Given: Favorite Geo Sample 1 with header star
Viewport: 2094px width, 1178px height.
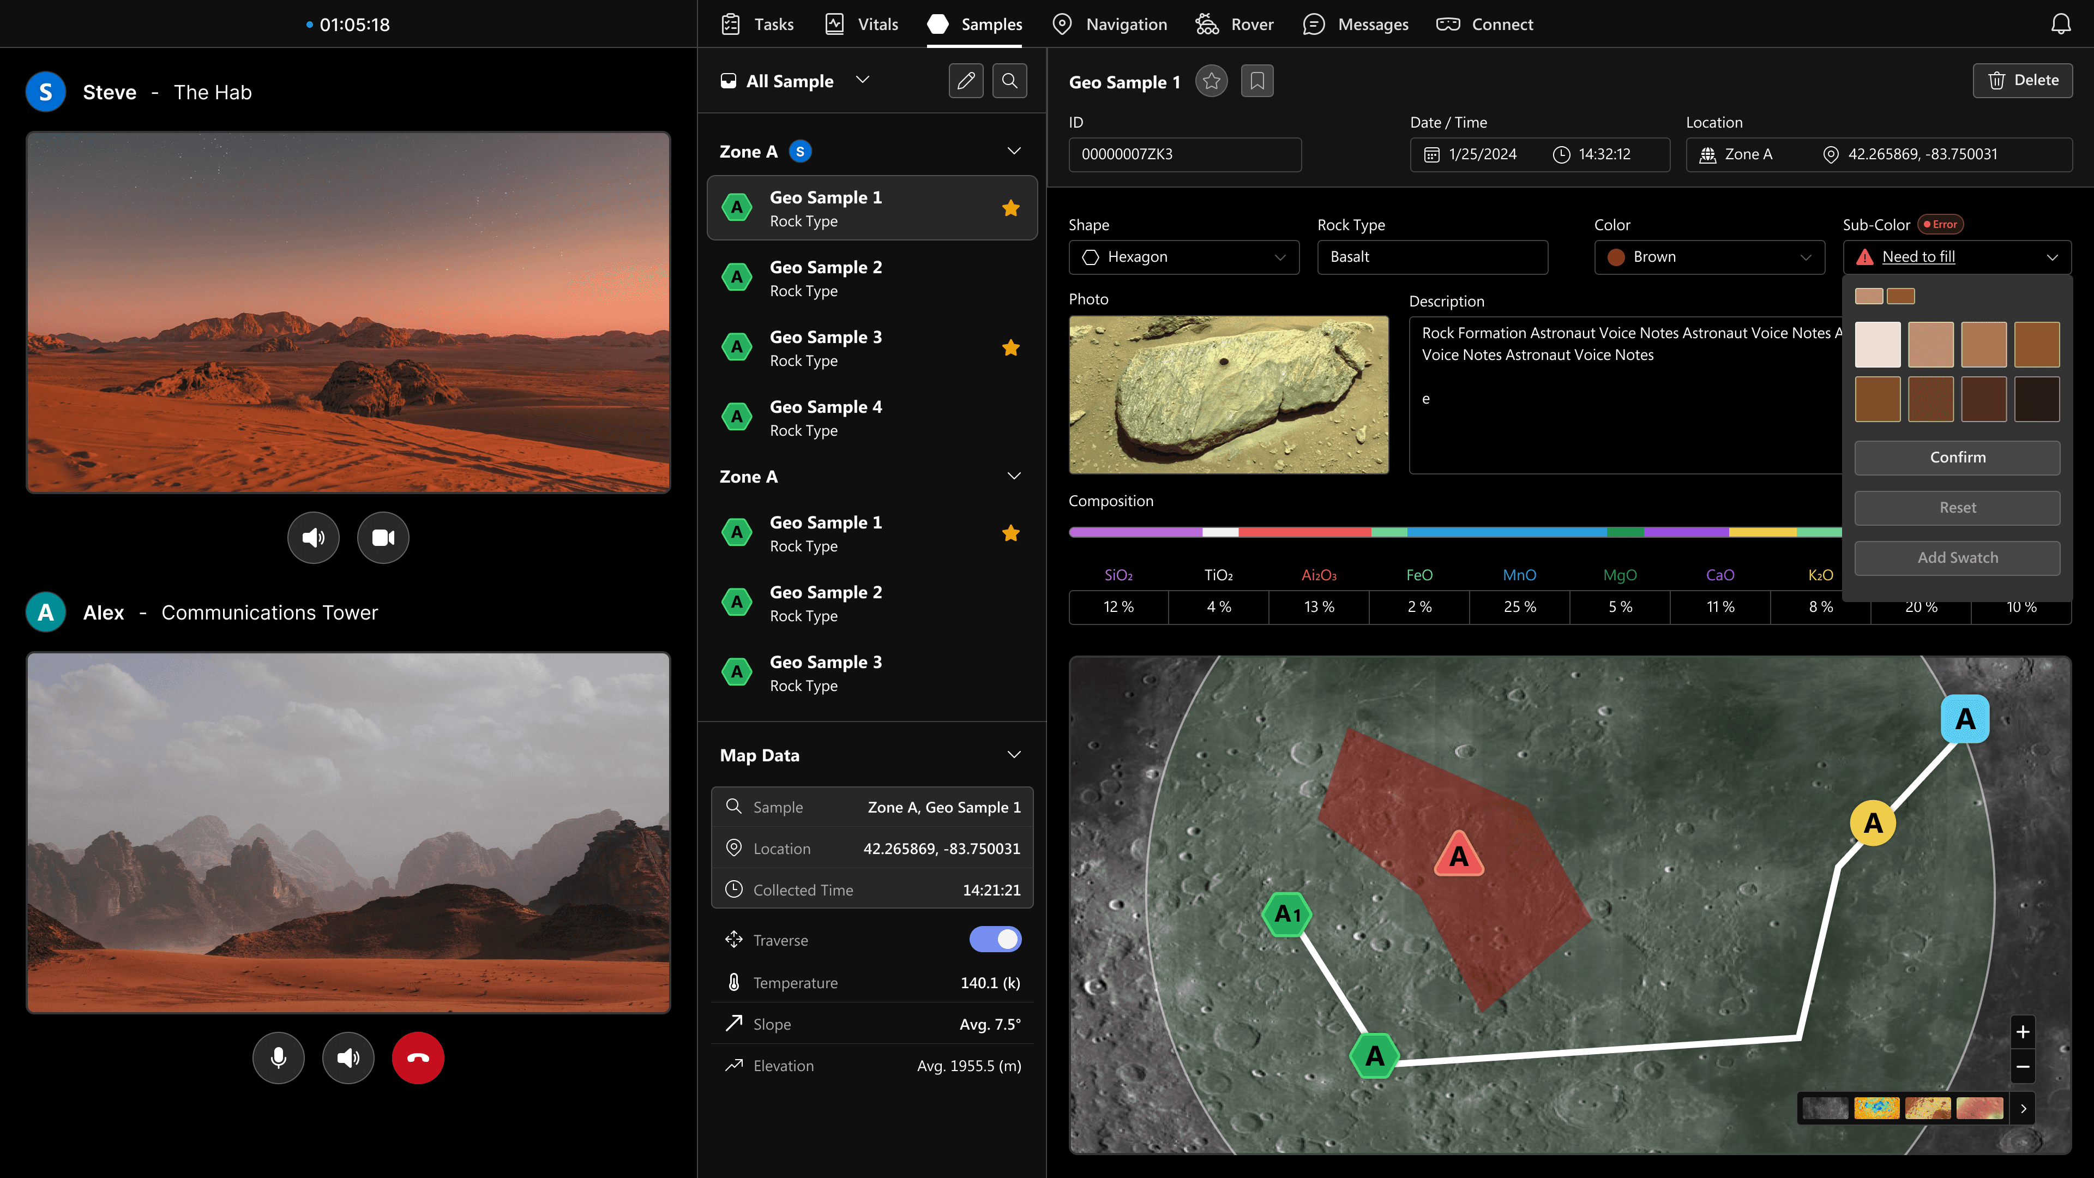Looking at the screenshot, I should point(1211,81).
